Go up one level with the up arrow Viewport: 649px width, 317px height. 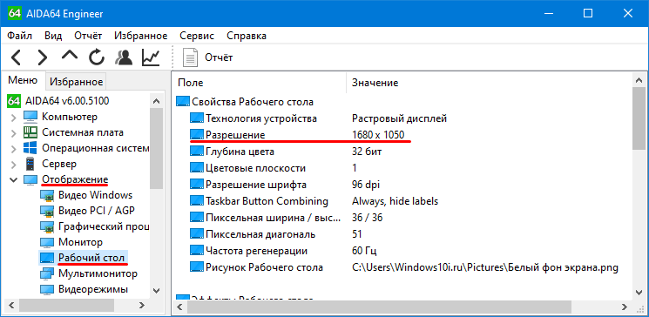[70, 56]
